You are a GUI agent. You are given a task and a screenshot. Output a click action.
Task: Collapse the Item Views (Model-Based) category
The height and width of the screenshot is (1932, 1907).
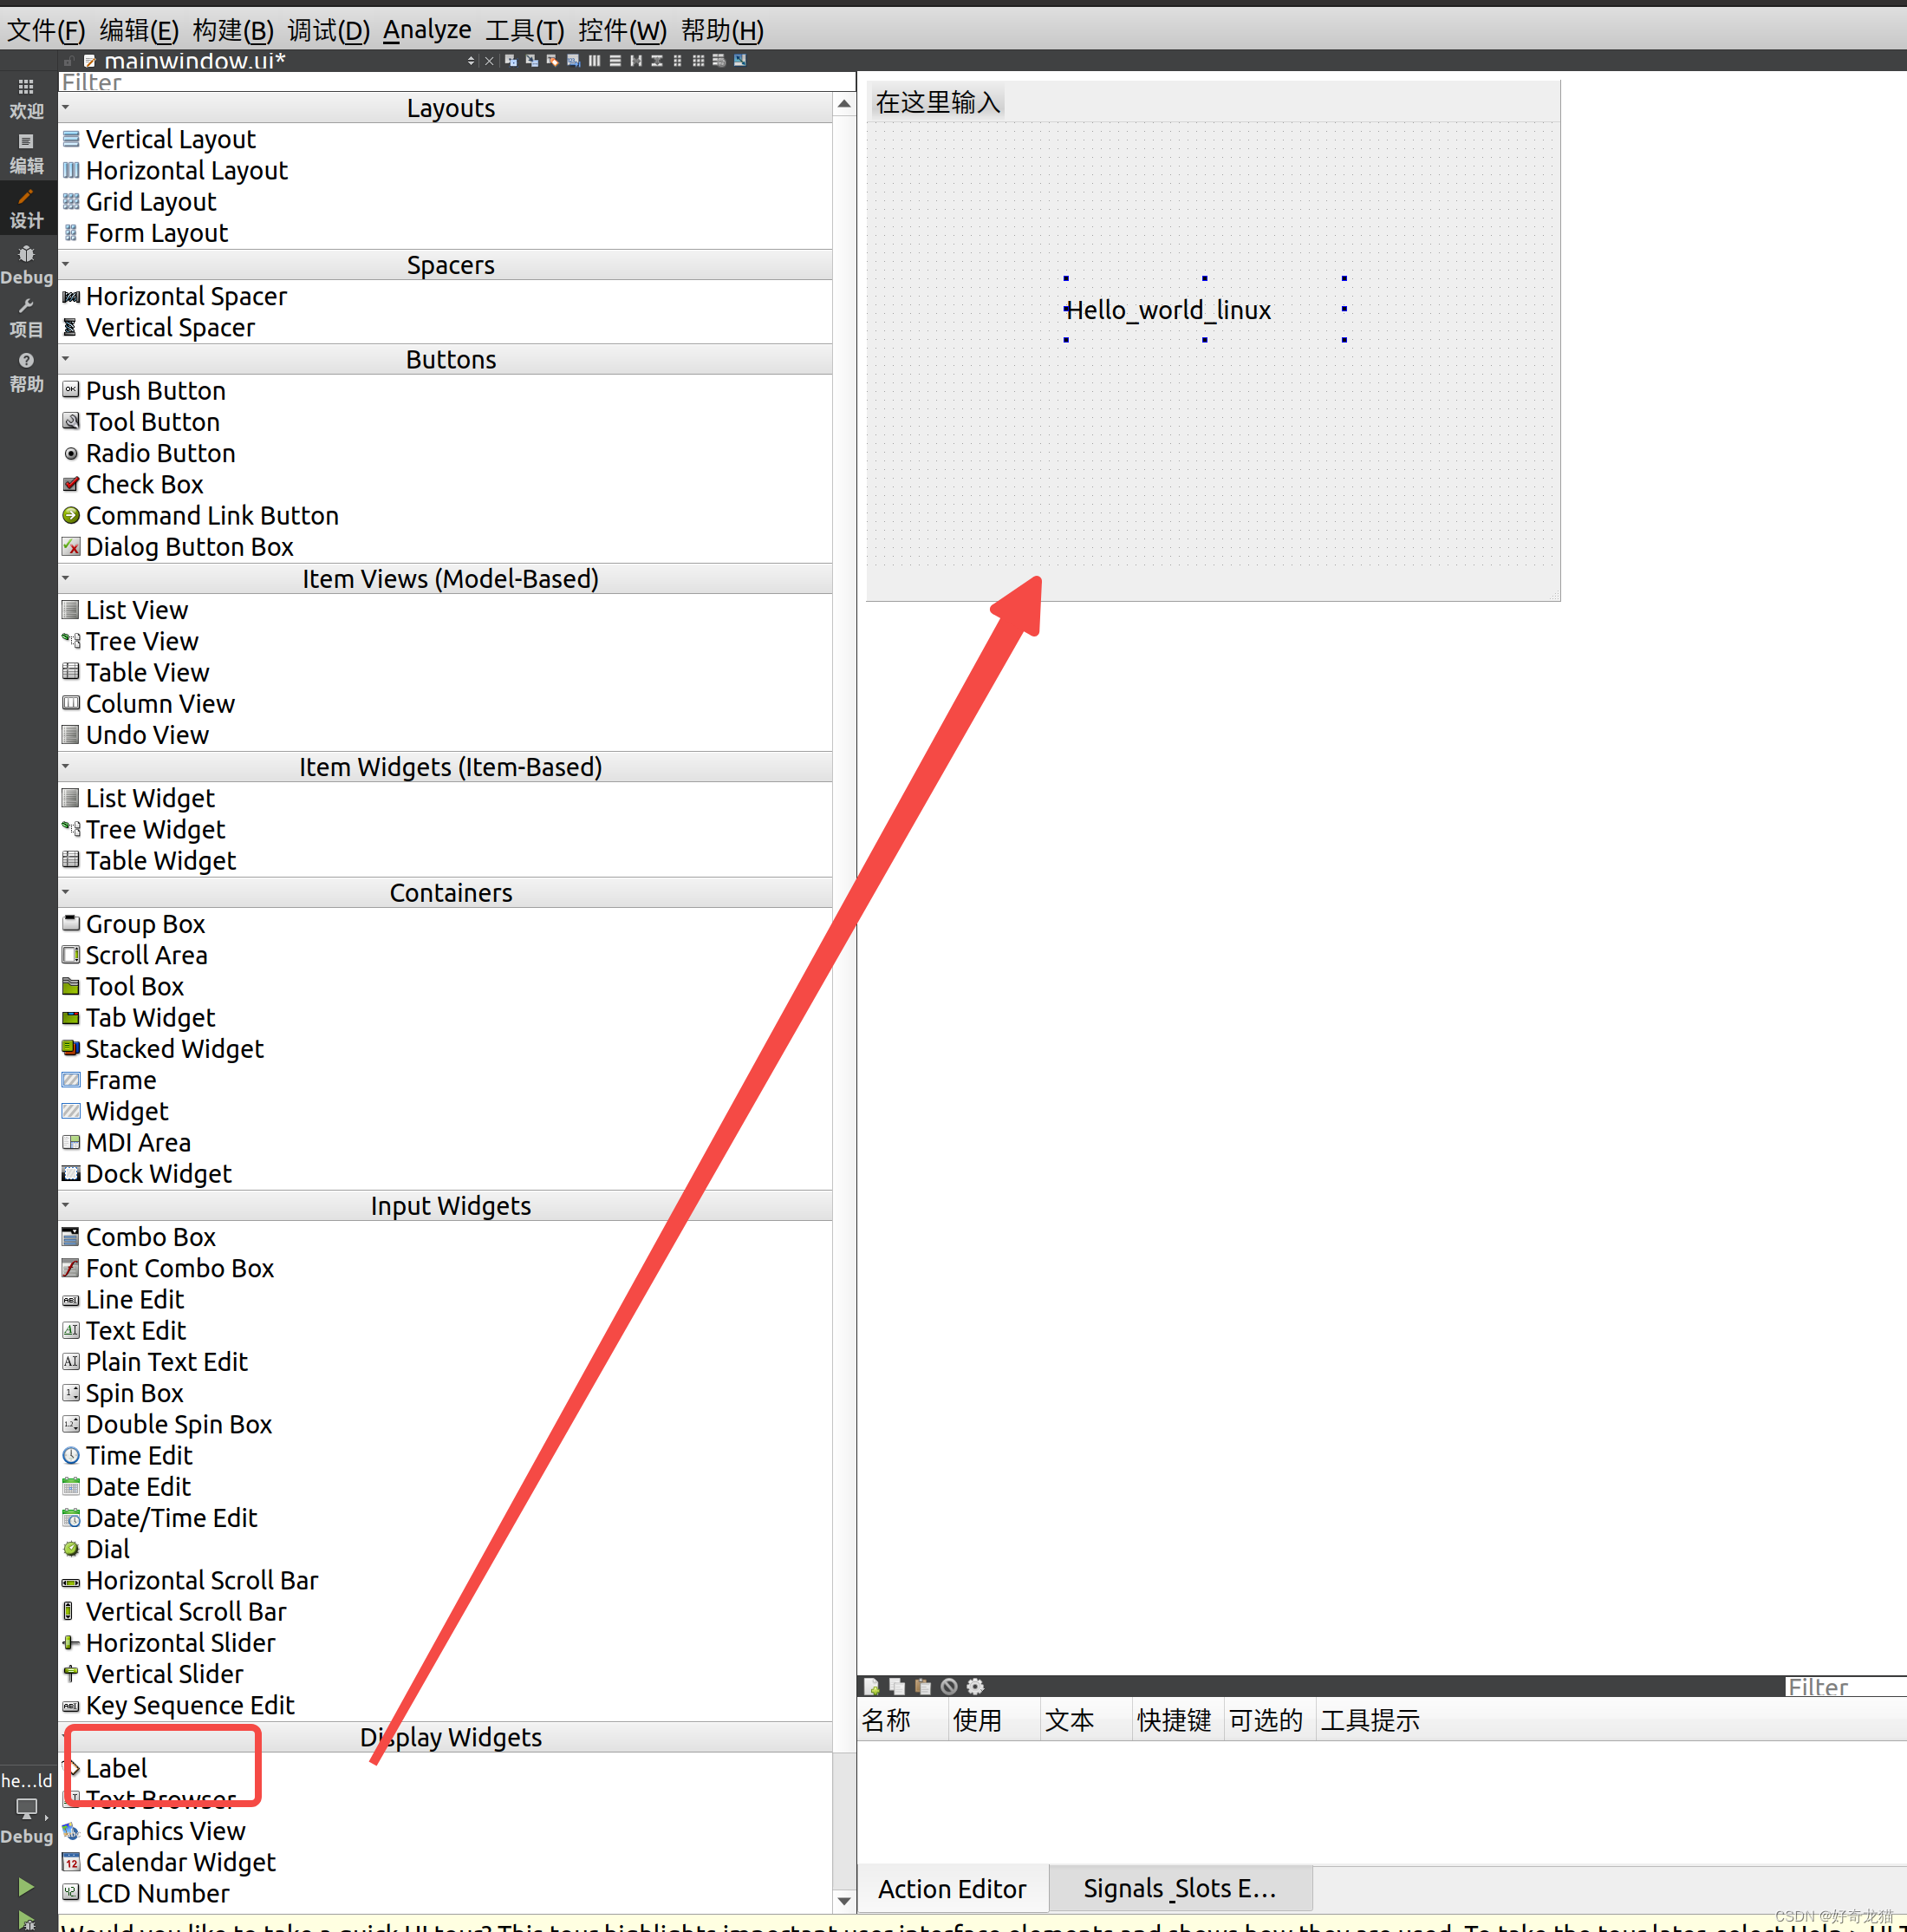[x=66, y=577]
